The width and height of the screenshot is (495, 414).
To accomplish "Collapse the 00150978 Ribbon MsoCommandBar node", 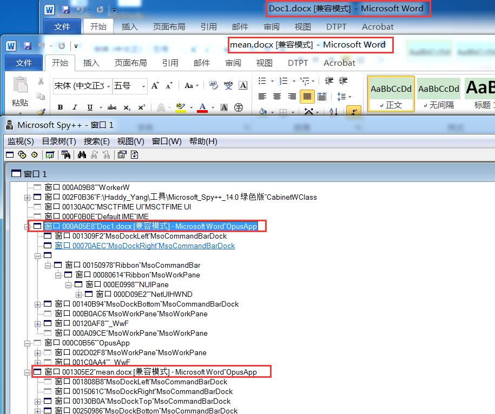I will (48, 266).
